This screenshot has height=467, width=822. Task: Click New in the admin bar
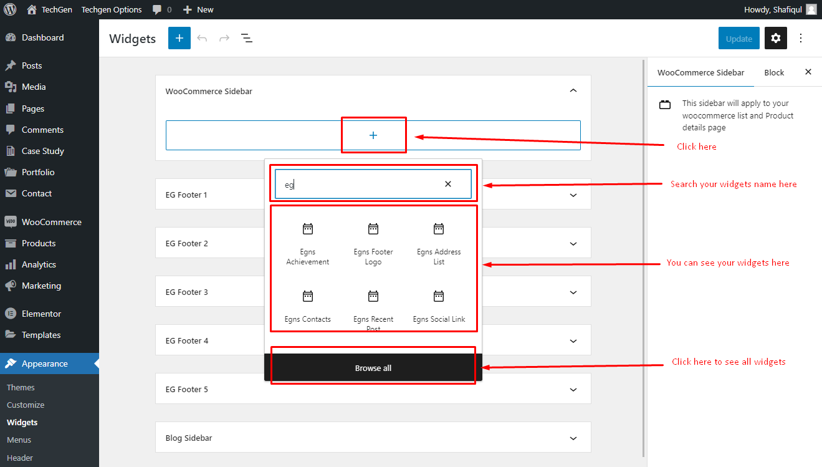coord(198,9)
